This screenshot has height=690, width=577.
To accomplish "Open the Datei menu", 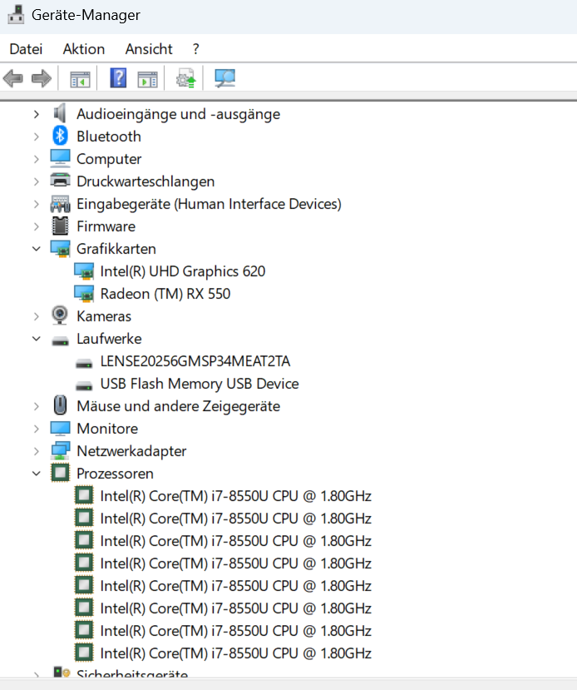I will (26, 49).
